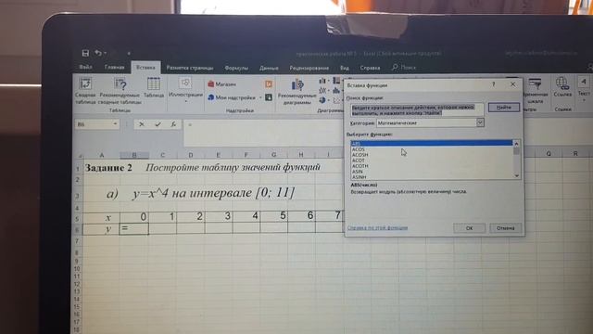Click the 'Задание 2' heading cell
593x334 pixels.
107,167
